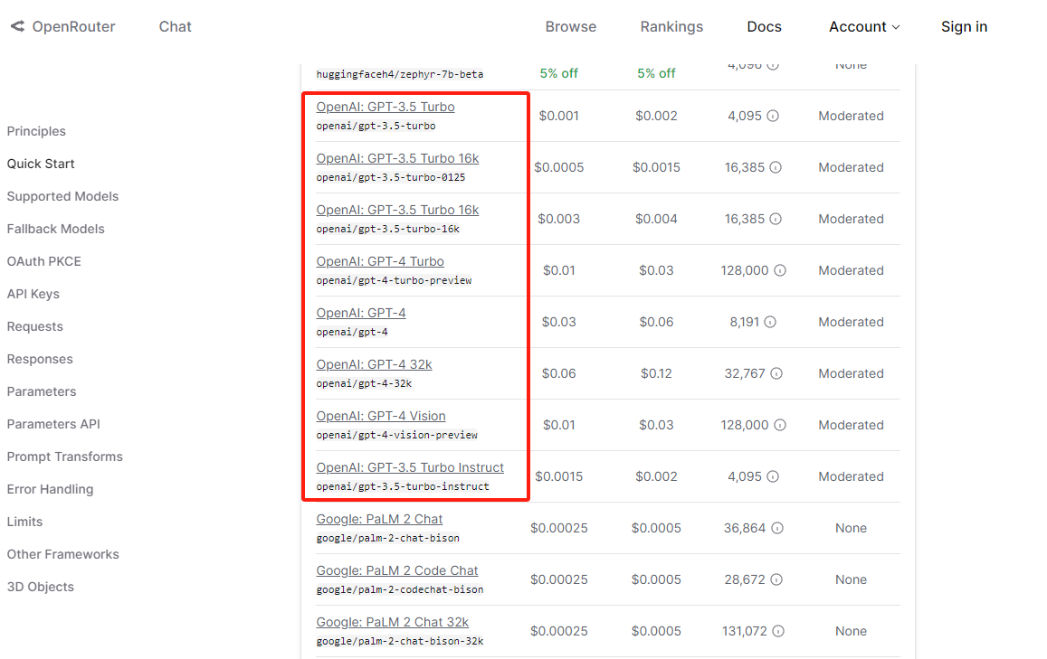Open Google: PaLM 2 Chat 32k link
Screen dimensions: 1047x659
click(x=392, y=622)
